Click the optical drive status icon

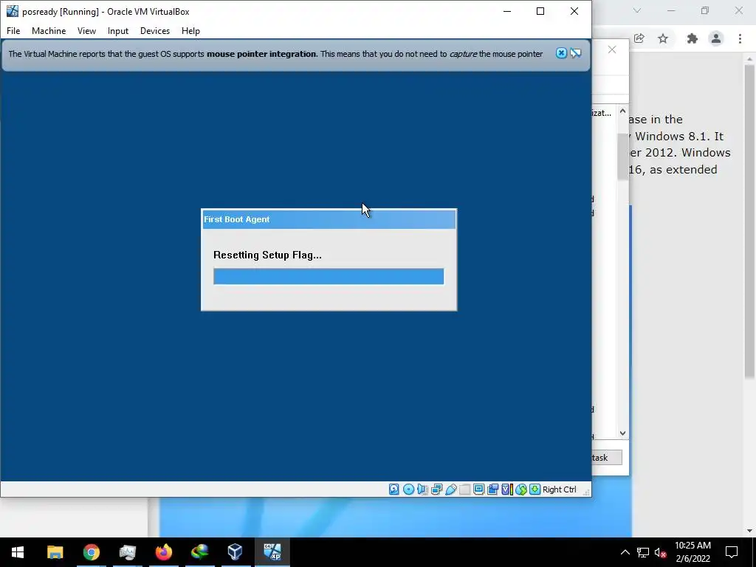tap(408, 489)
